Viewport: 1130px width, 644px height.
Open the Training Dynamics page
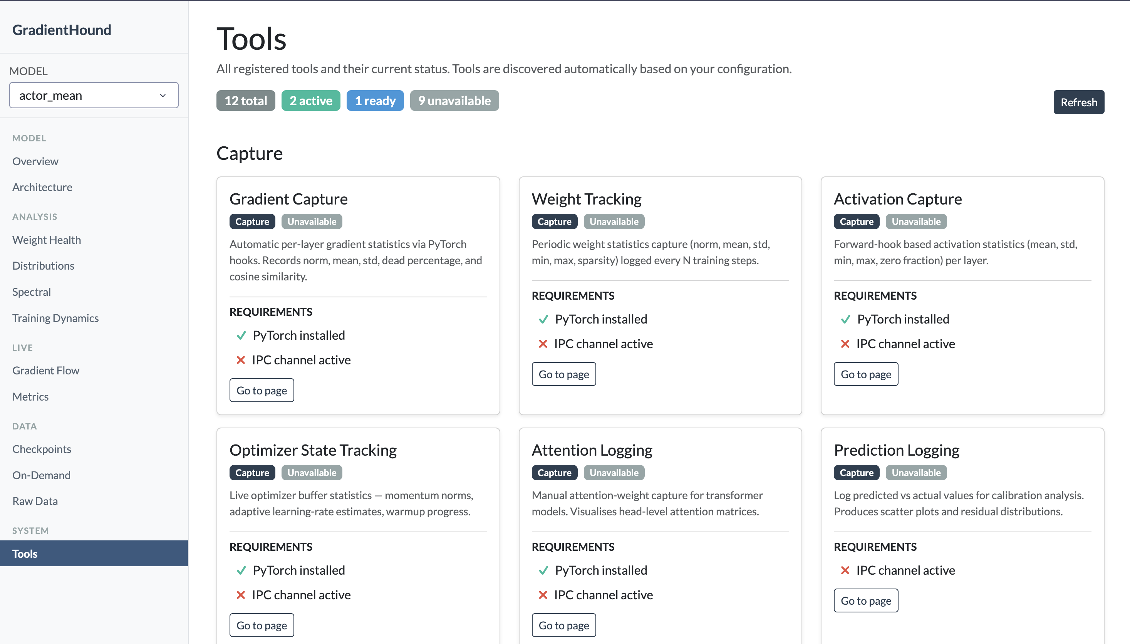(56, 318)
